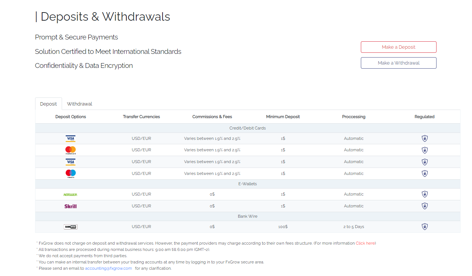Image resolution: width=472 pixels, height=276 pixels.
Task: Click the regulated shield icon in Mastercard row
Action: (425, 150)
